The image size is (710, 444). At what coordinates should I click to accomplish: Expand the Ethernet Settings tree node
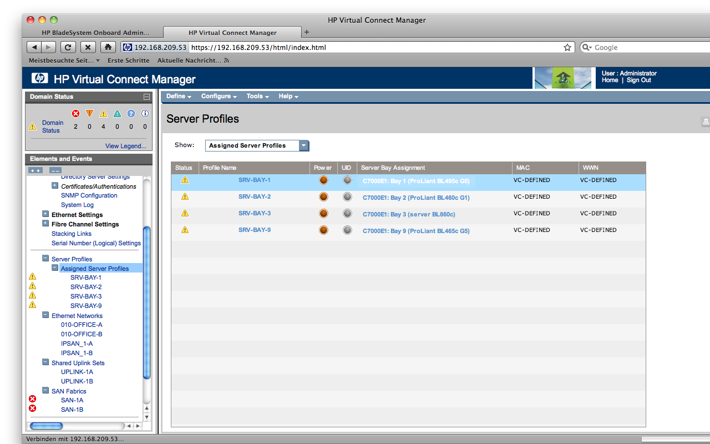tap(45, 214)
